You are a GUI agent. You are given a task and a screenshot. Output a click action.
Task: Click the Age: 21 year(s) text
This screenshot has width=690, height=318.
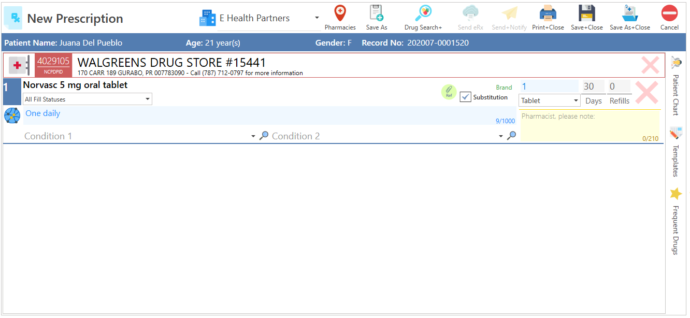213,42
